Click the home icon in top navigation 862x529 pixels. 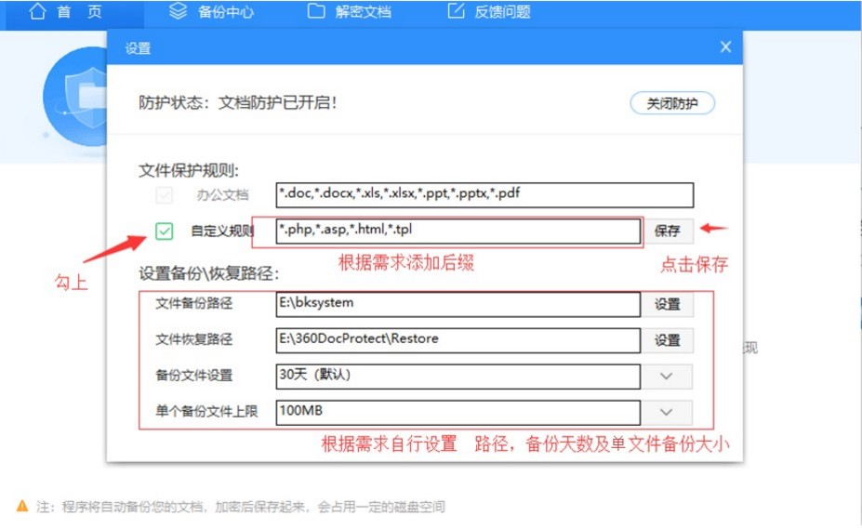[38, 12]
